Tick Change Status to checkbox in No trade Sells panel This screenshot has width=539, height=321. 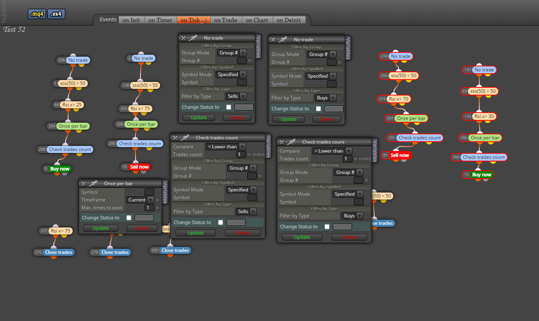tap(229, 107)
